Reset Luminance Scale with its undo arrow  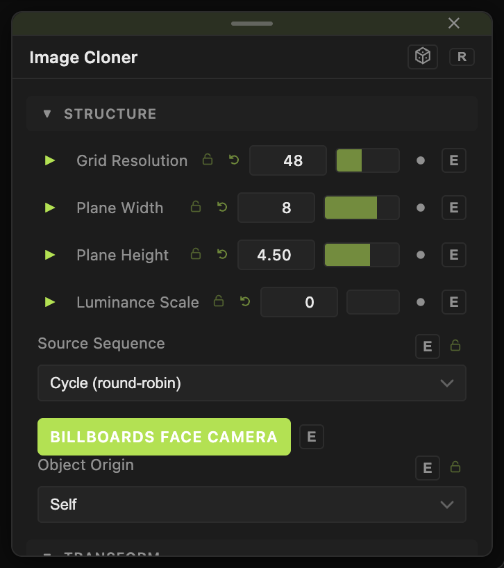[245, 301]
